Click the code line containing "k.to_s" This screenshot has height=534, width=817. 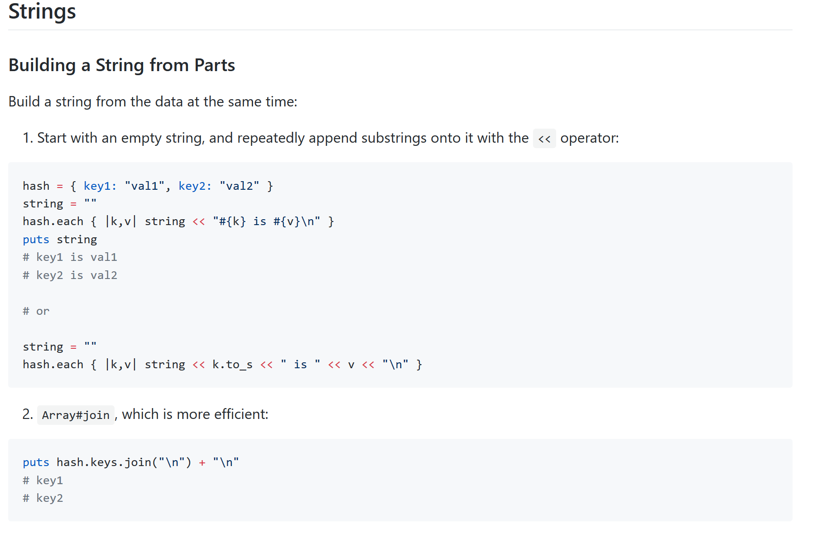(x=222, y=365)
